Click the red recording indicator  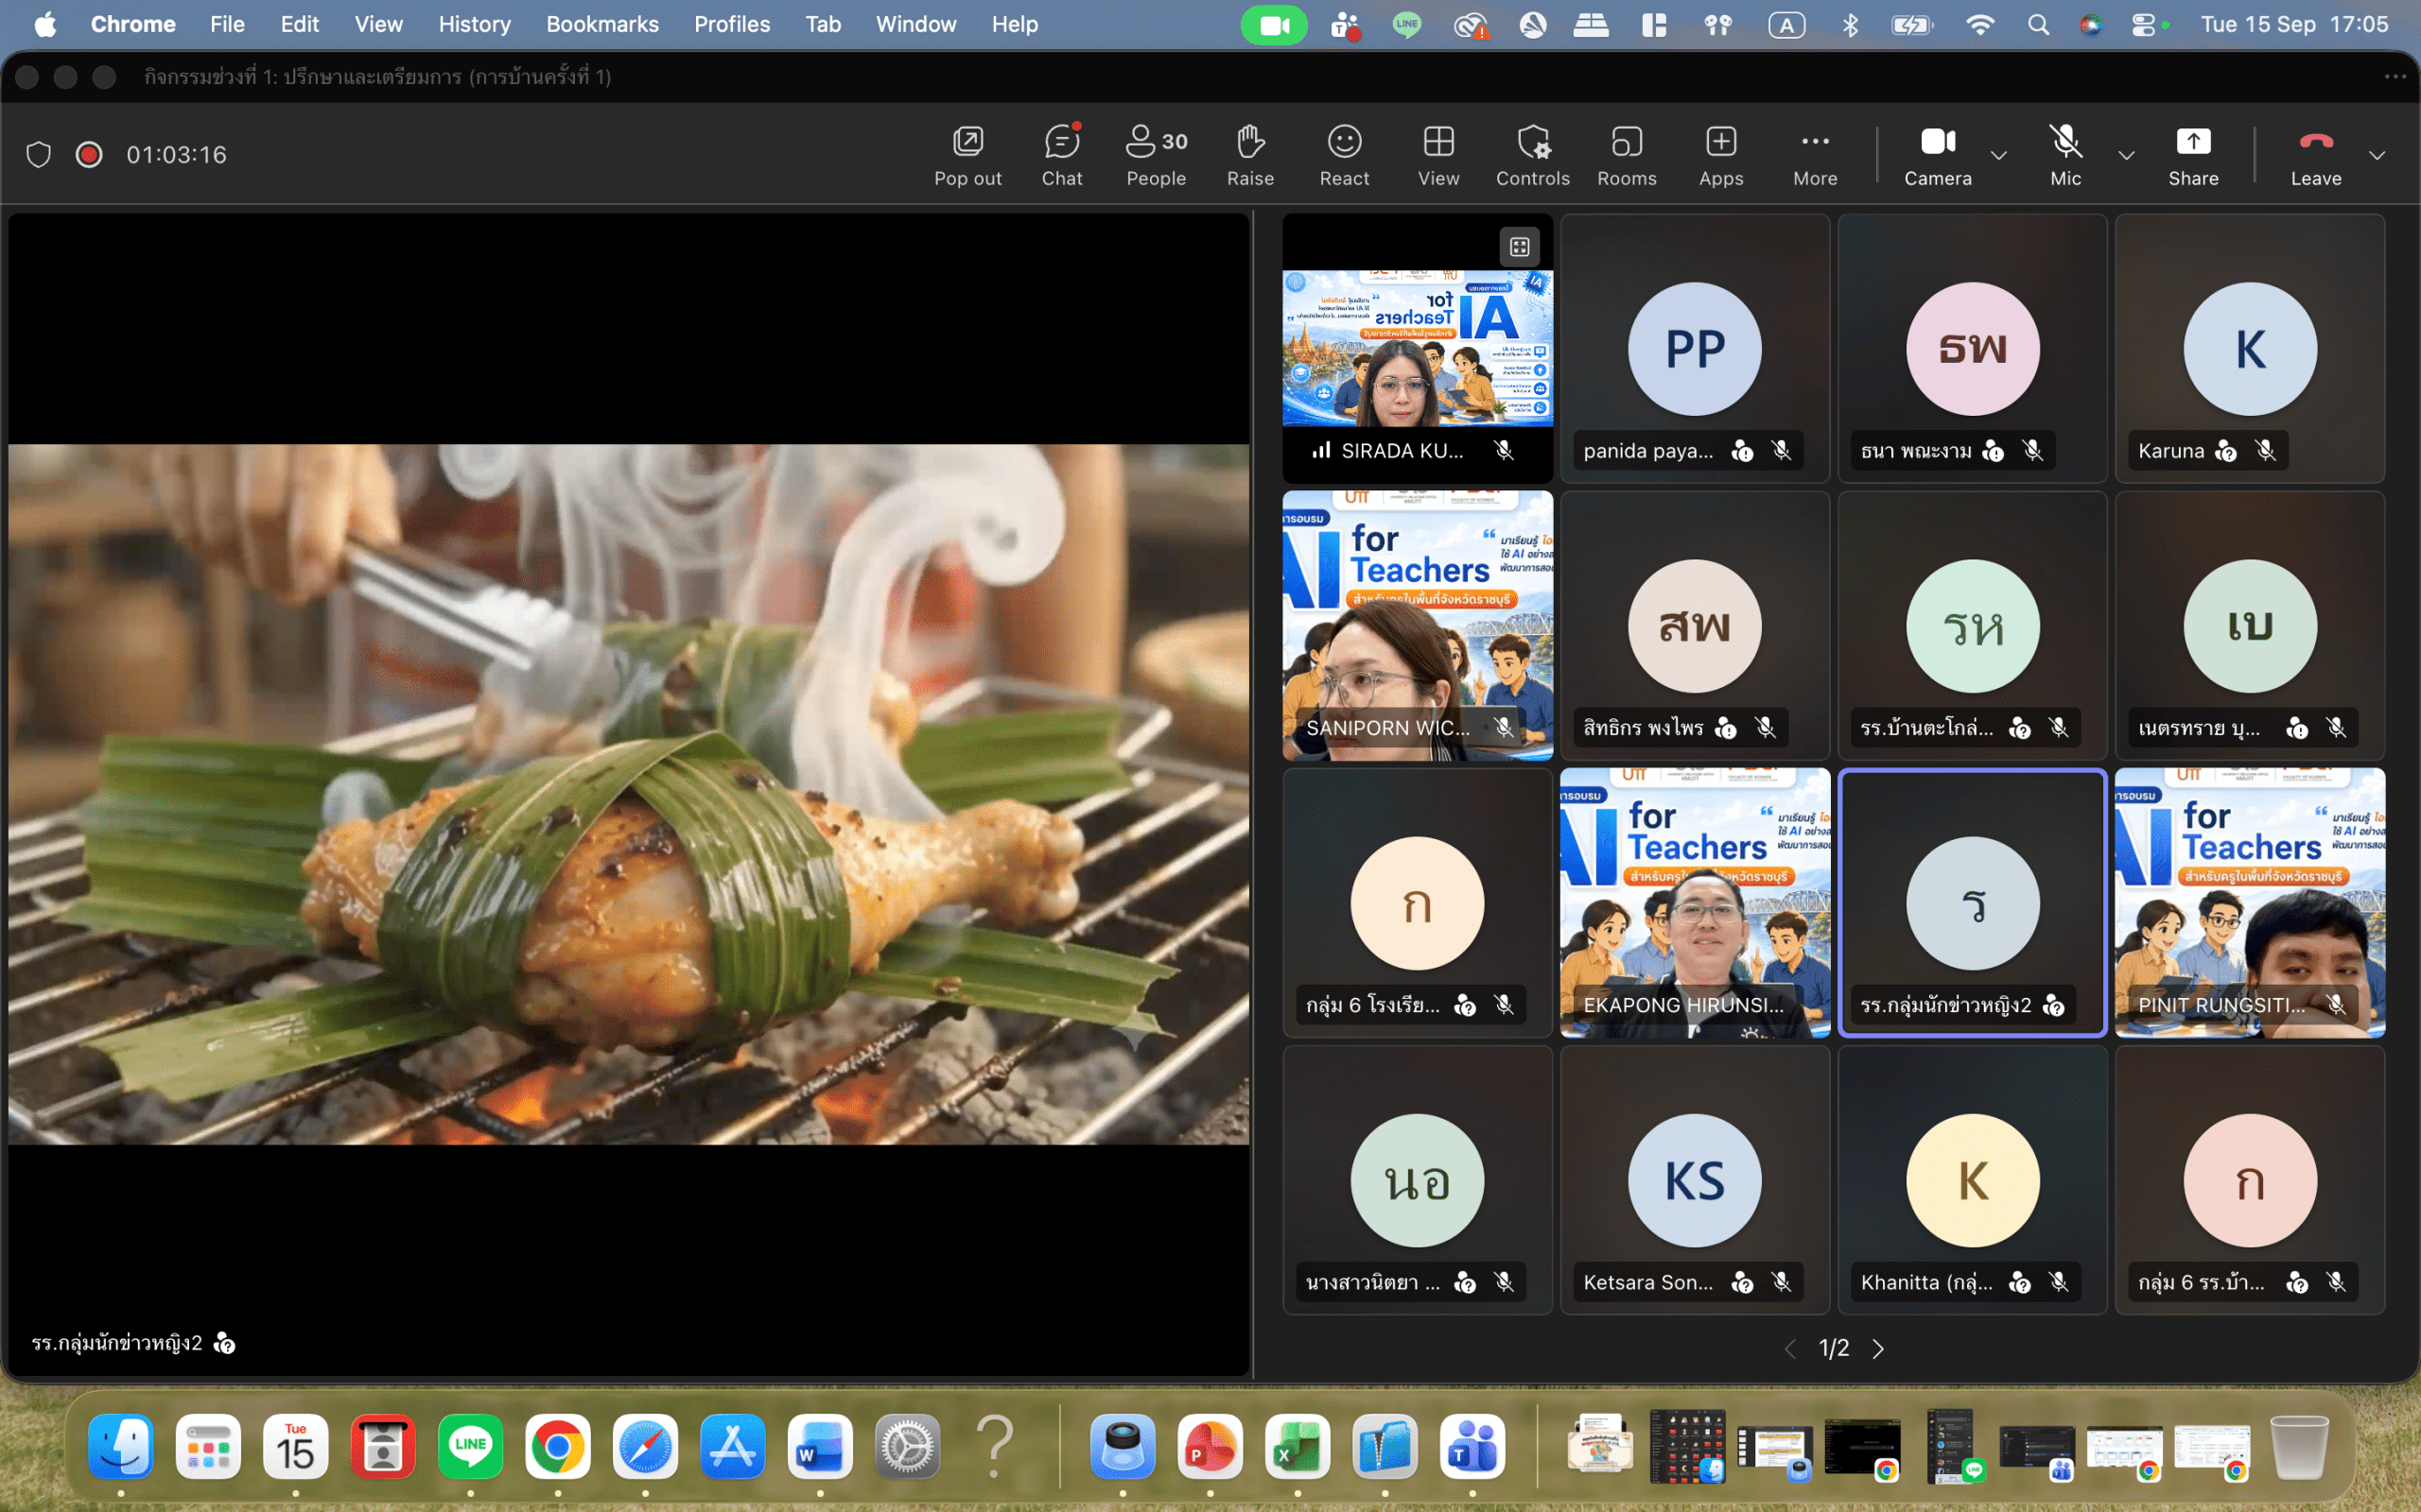pos(89,154)
